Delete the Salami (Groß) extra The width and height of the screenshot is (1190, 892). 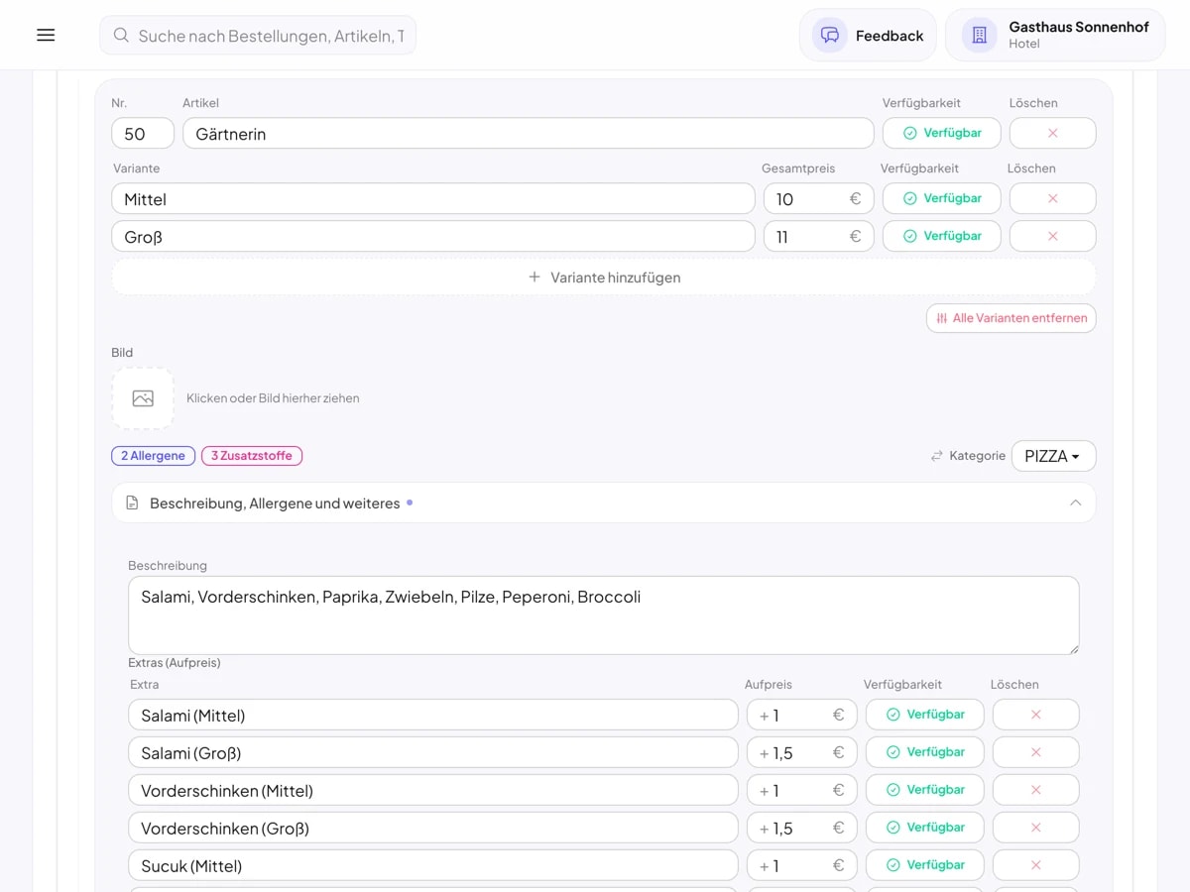click(1035, 752)
